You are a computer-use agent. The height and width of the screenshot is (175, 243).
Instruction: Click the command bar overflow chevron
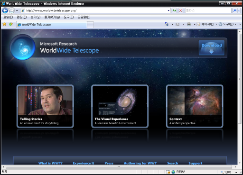point(240,24)
